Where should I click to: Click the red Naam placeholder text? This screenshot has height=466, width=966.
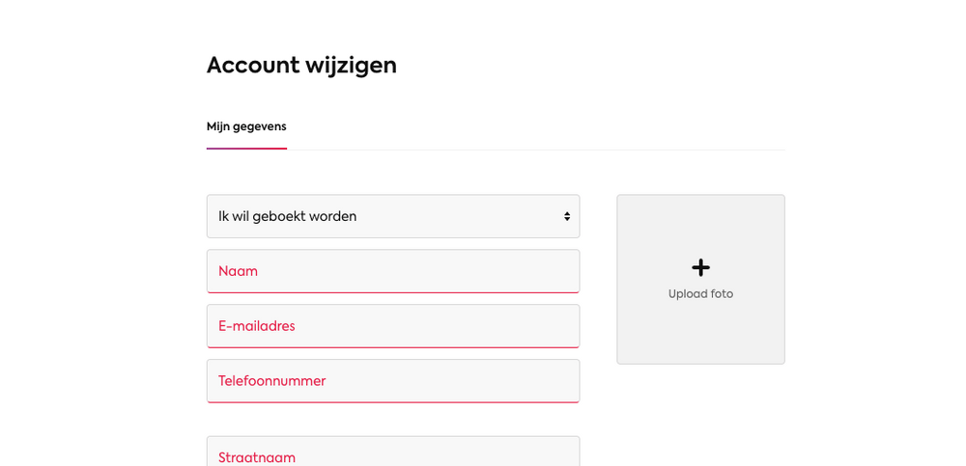238,271
